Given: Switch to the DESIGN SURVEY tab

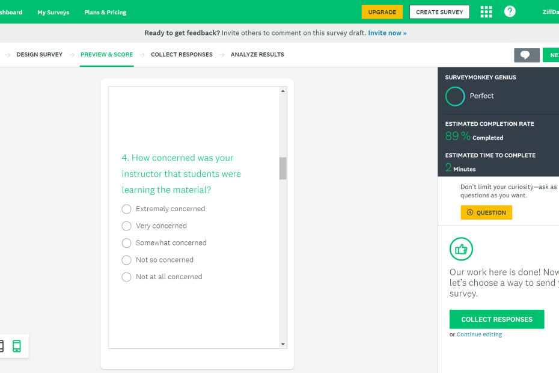Looking at the screenshot, I should (40, 54).
